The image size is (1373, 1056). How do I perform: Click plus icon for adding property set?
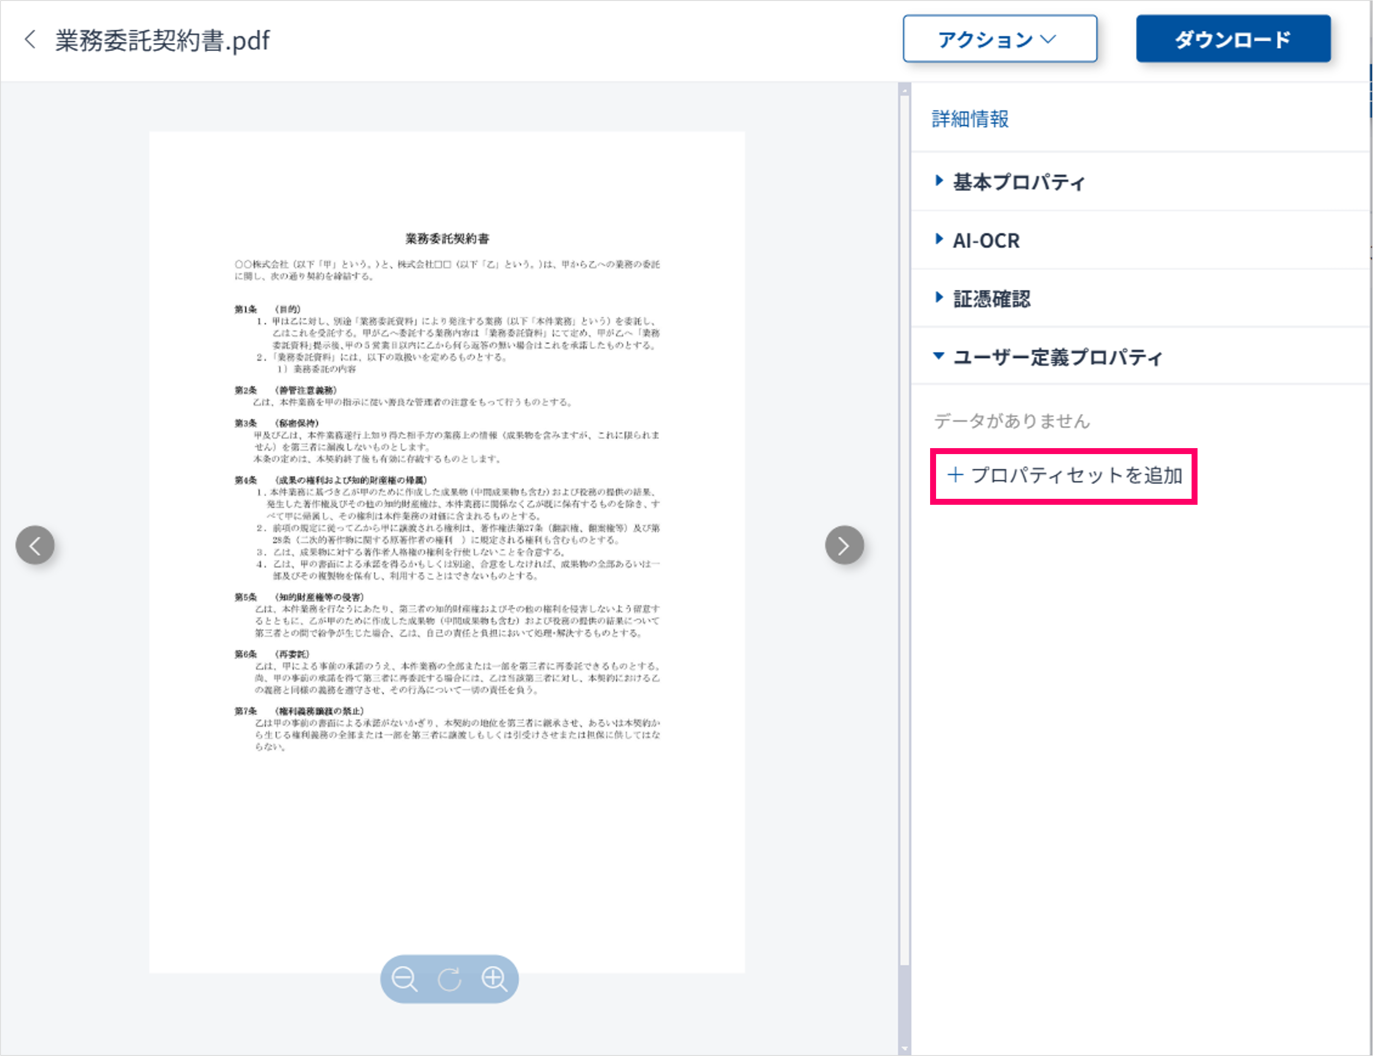pyautogui.click(x=955, y=475)
